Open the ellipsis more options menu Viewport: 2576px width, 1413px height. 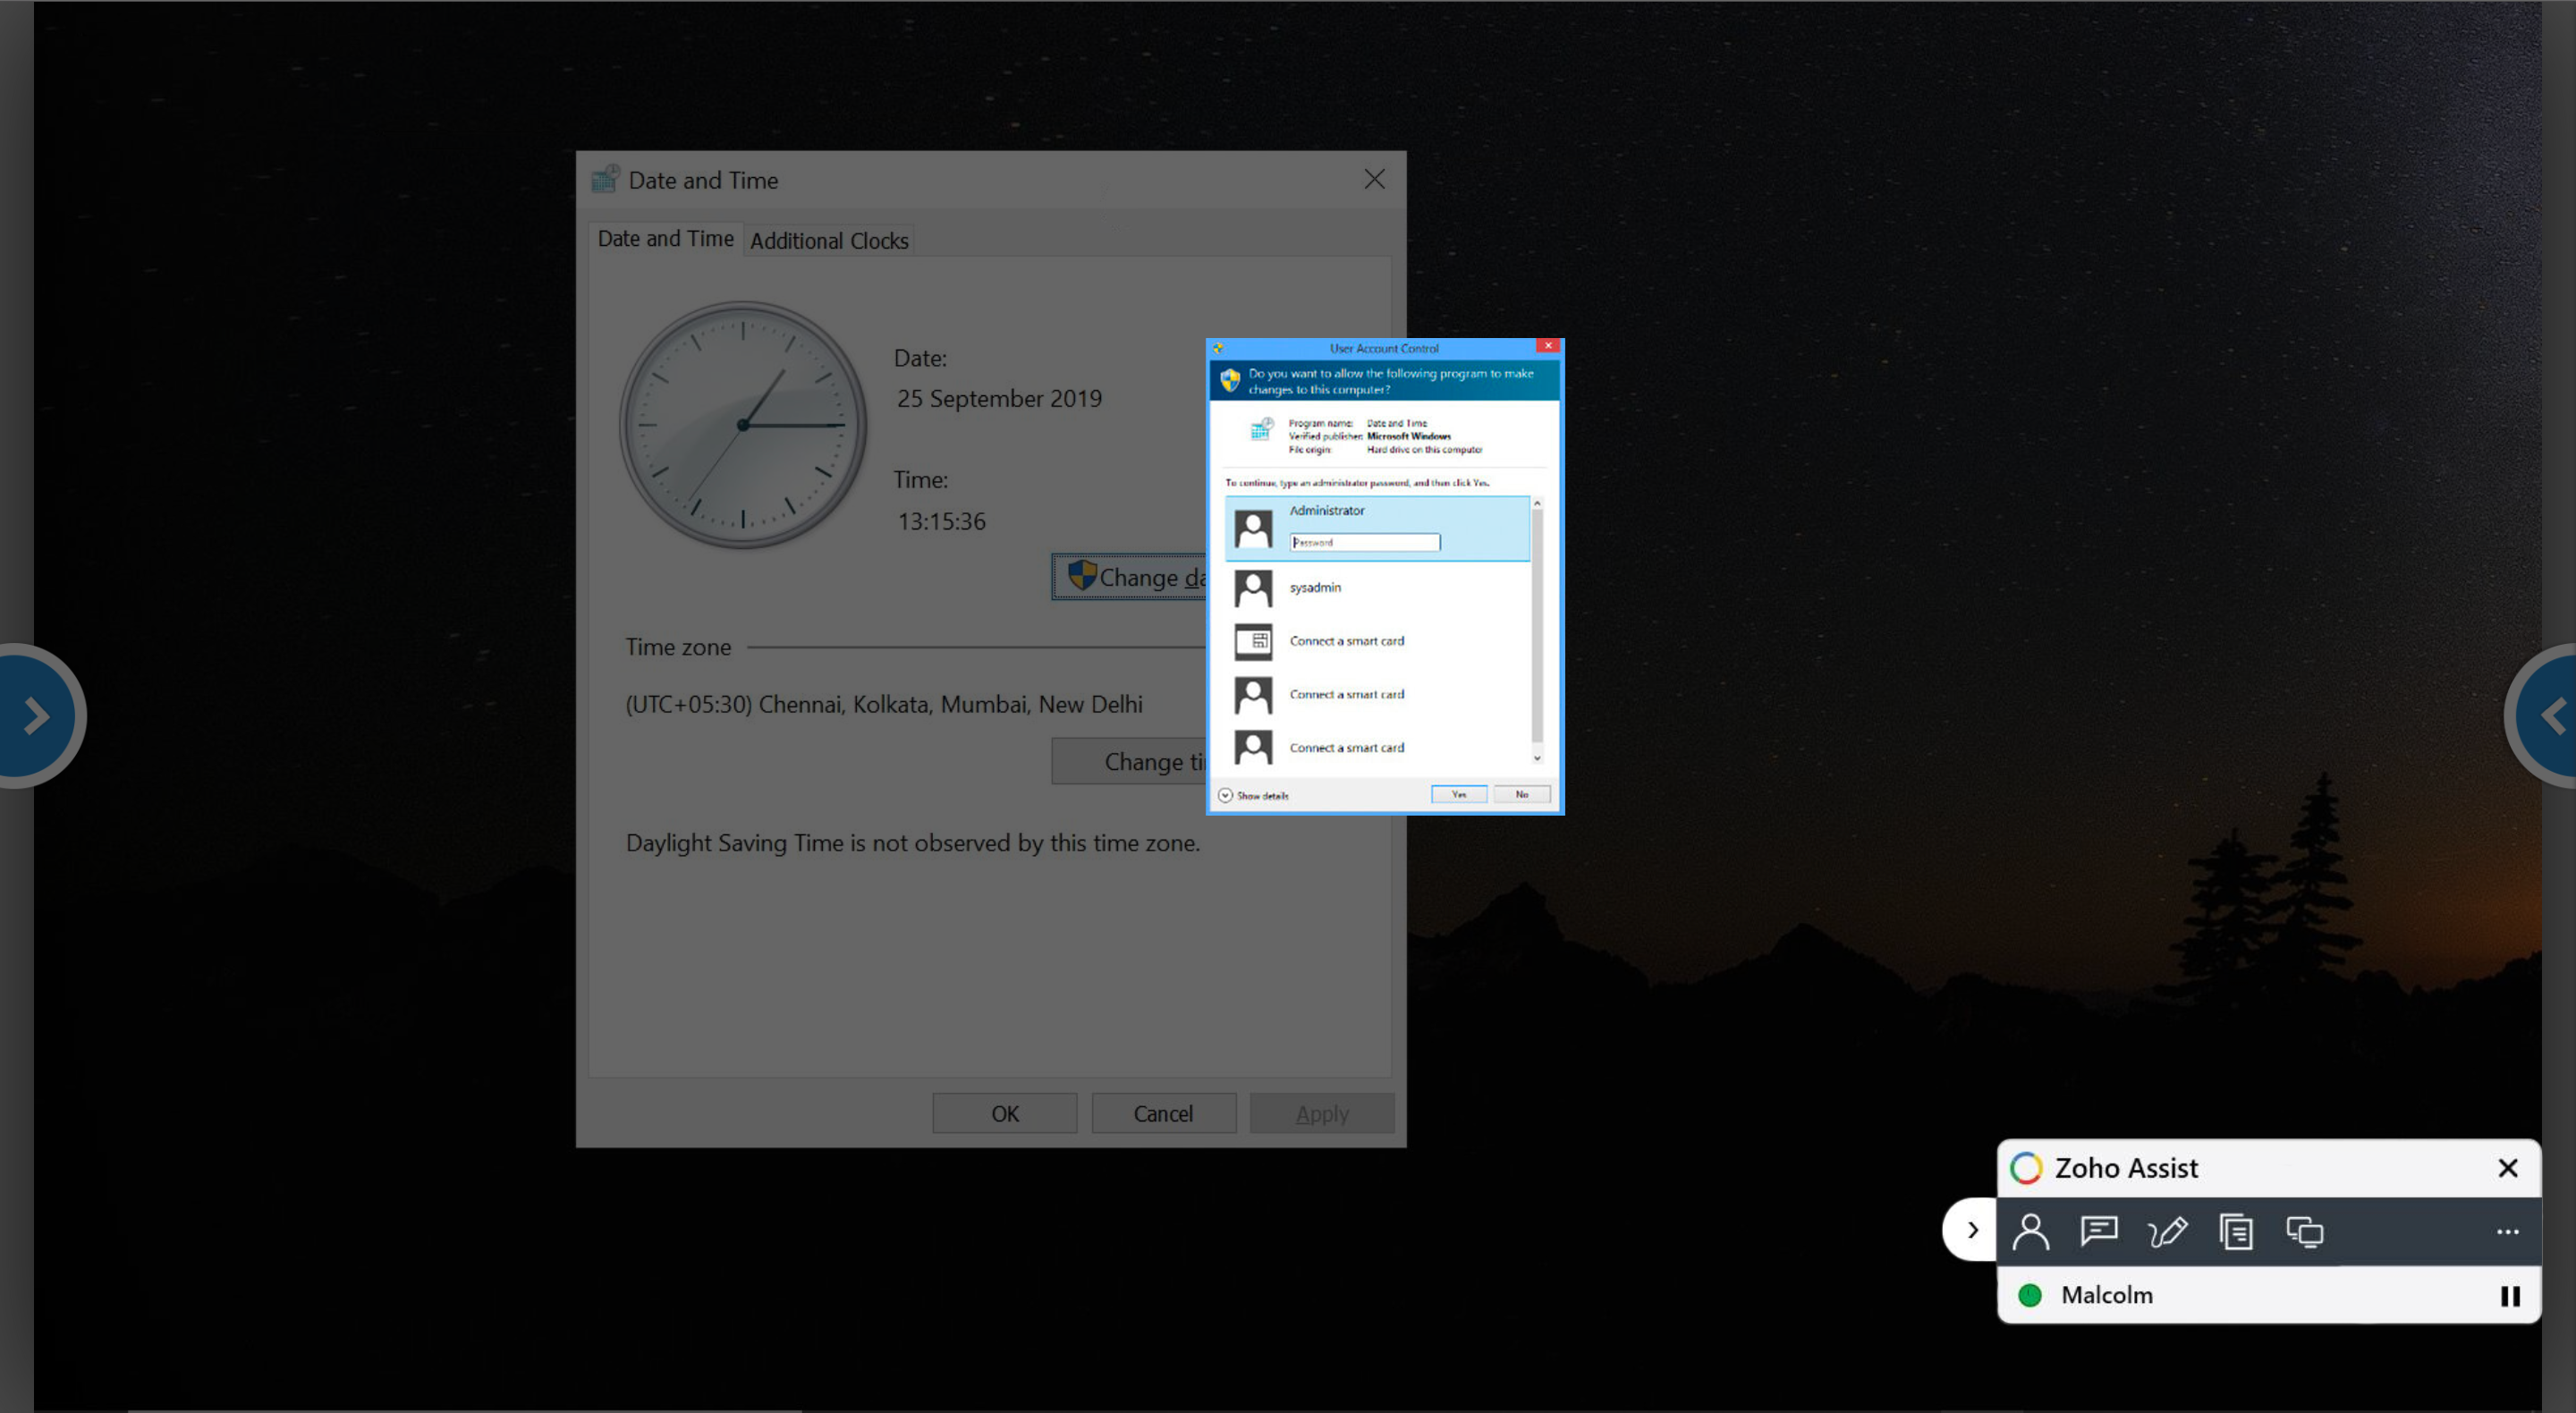click(x=2506, y=1231)
